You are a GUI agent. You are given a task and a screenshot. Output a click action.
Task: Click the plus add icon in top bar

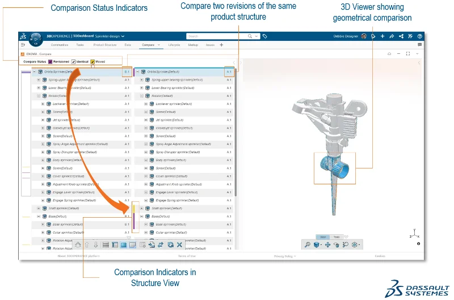383,36
